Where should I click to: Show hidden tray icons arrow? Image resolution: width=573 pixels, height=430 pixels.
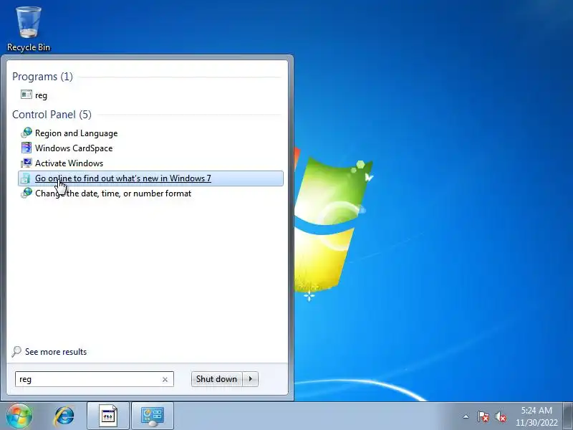coord(466,416)
